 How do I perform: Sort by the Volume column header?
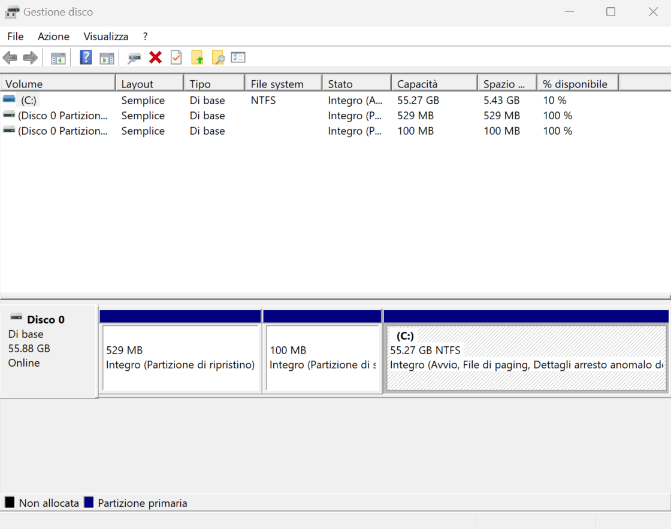[x=58, y=83]
